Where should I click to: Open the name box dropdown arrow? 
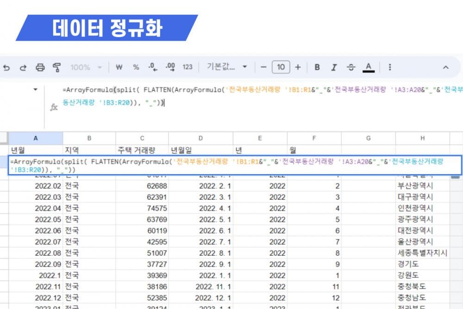pos(36,89)
